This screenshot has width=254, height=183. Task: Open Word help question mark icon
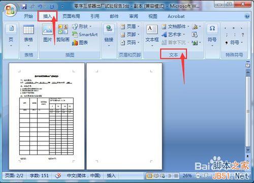(x=247, y=16)
